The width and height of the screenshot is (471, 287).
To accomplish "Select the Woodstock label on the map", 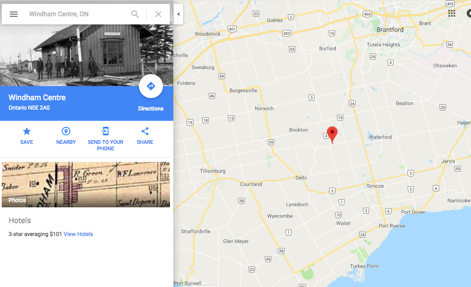I will click(208, 34).
